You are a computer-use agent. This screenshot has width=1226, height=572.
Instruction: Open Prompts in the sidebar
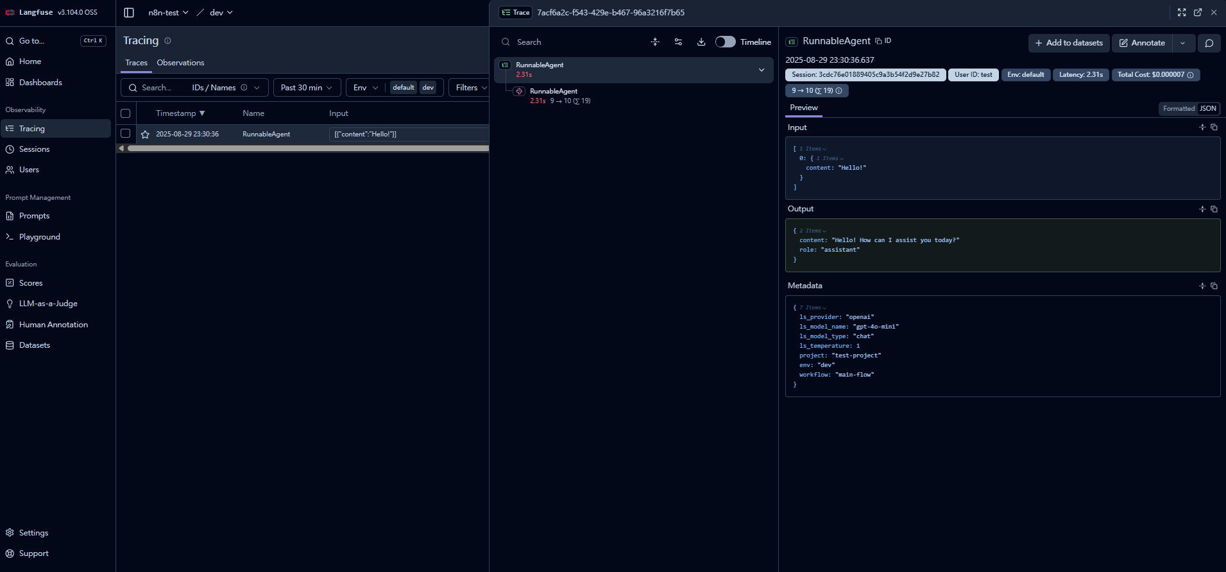34,216
